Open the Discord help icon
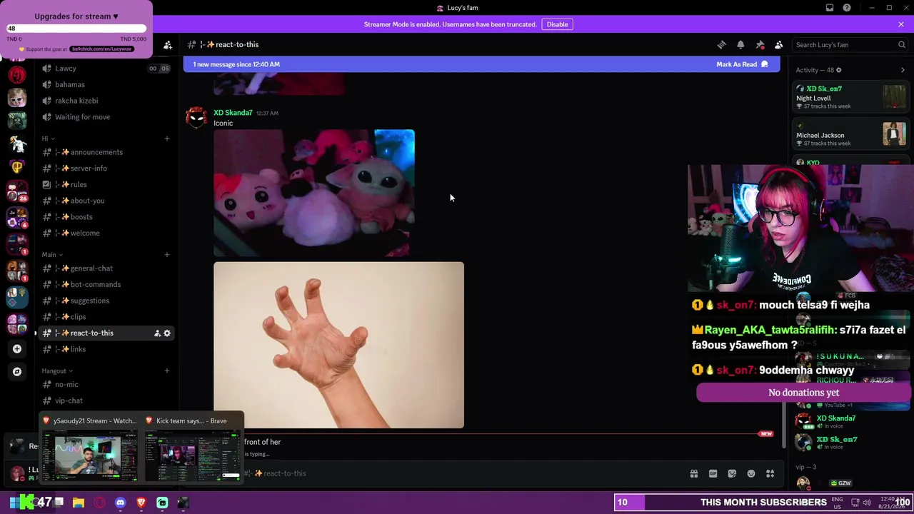Viewport: 914px width, 514px height. click(847, 8)
